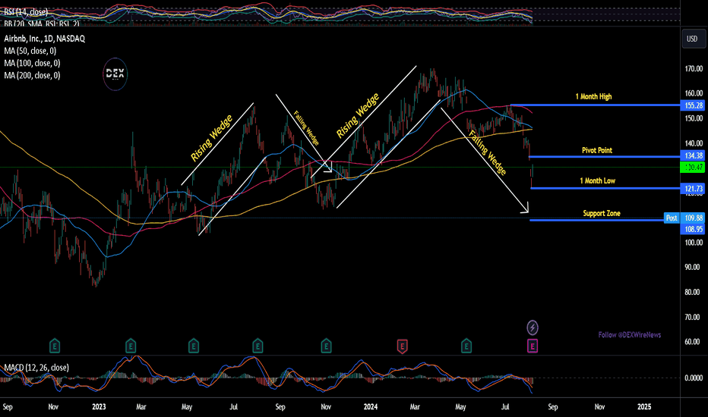Click 170.00 on the price axis
This screenshot has width=708, height=417.
[694, 69]
